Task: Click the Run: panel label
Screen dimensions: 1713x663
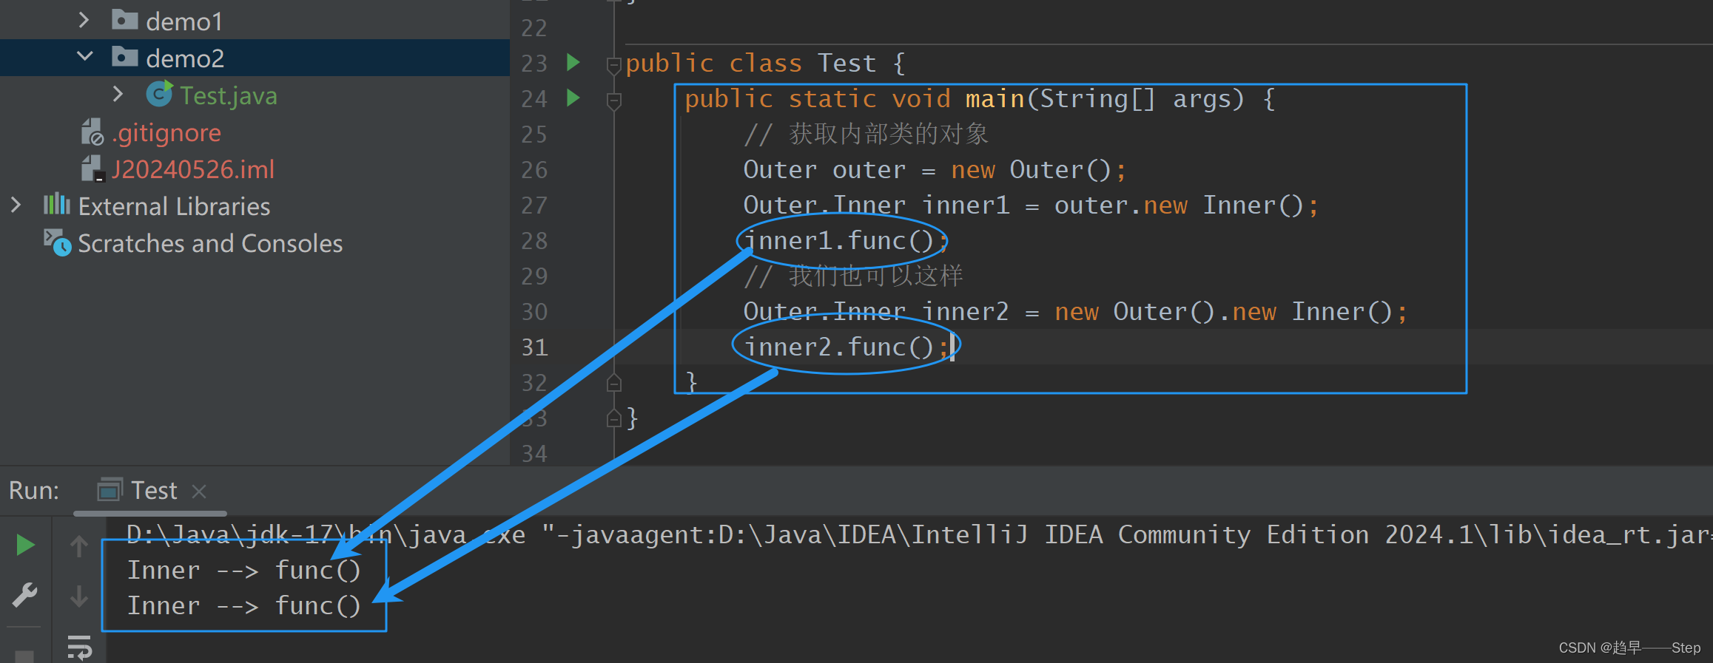Action: [x=34, y=490]
